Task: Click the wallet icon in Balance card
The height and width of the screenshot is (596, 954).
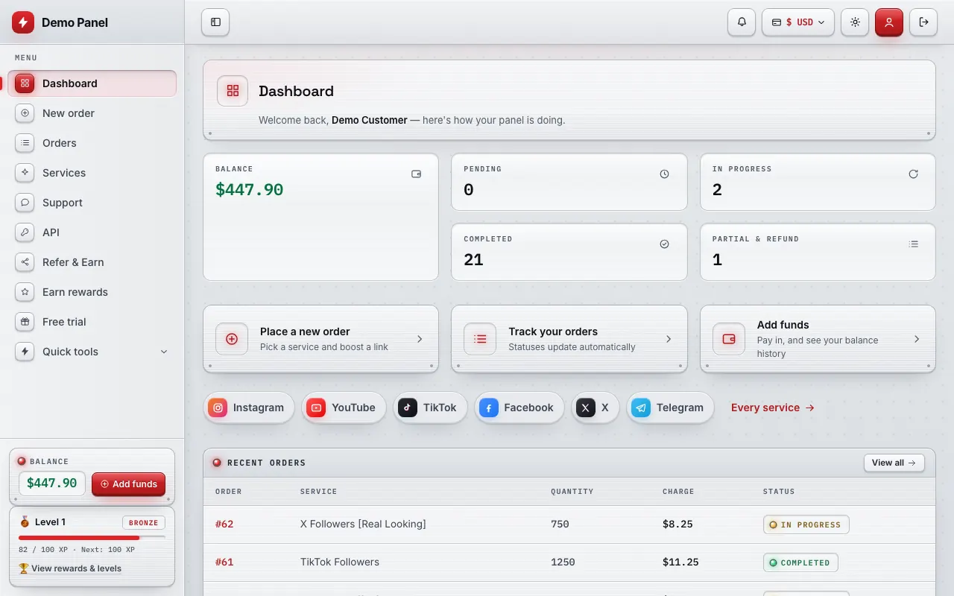Action: click(x=417, y=174)
